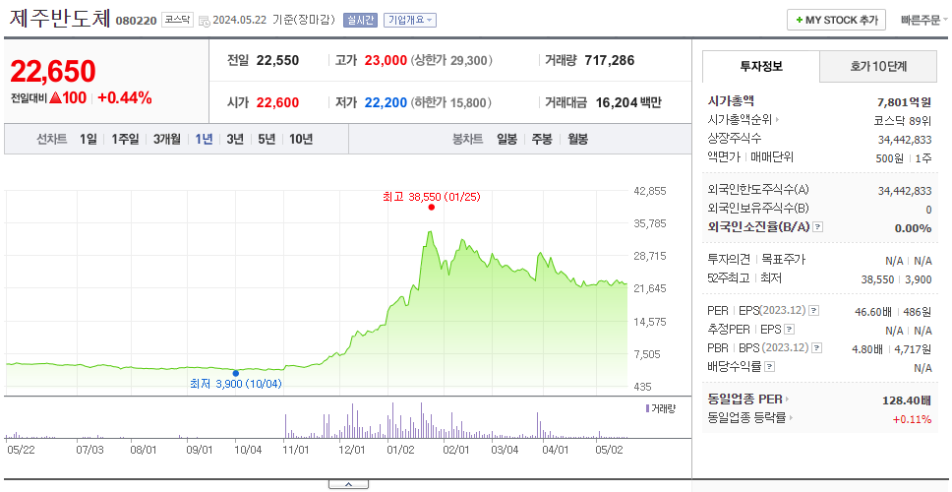This screenshot has height=492, width=952.
Task: Click the 상장주식수 label
Action: pyautogui.click(x=735, y=139)
